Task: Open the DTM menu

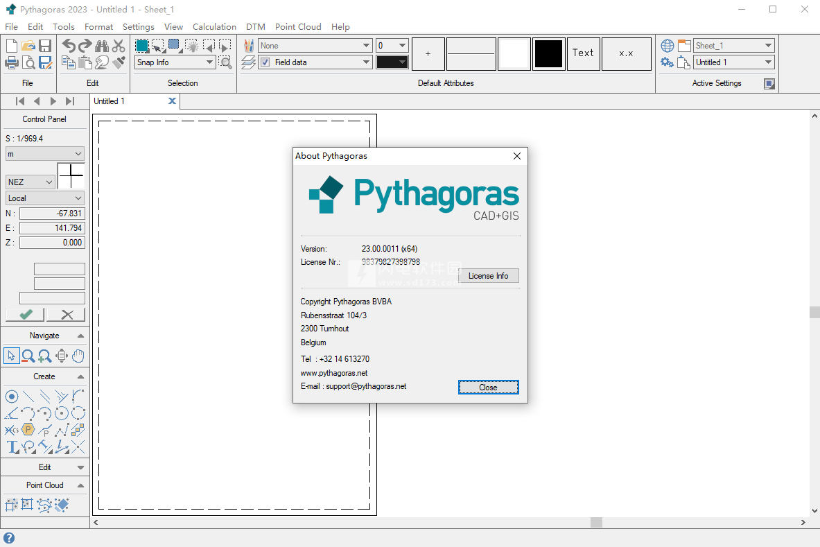Action: (256, 26)
